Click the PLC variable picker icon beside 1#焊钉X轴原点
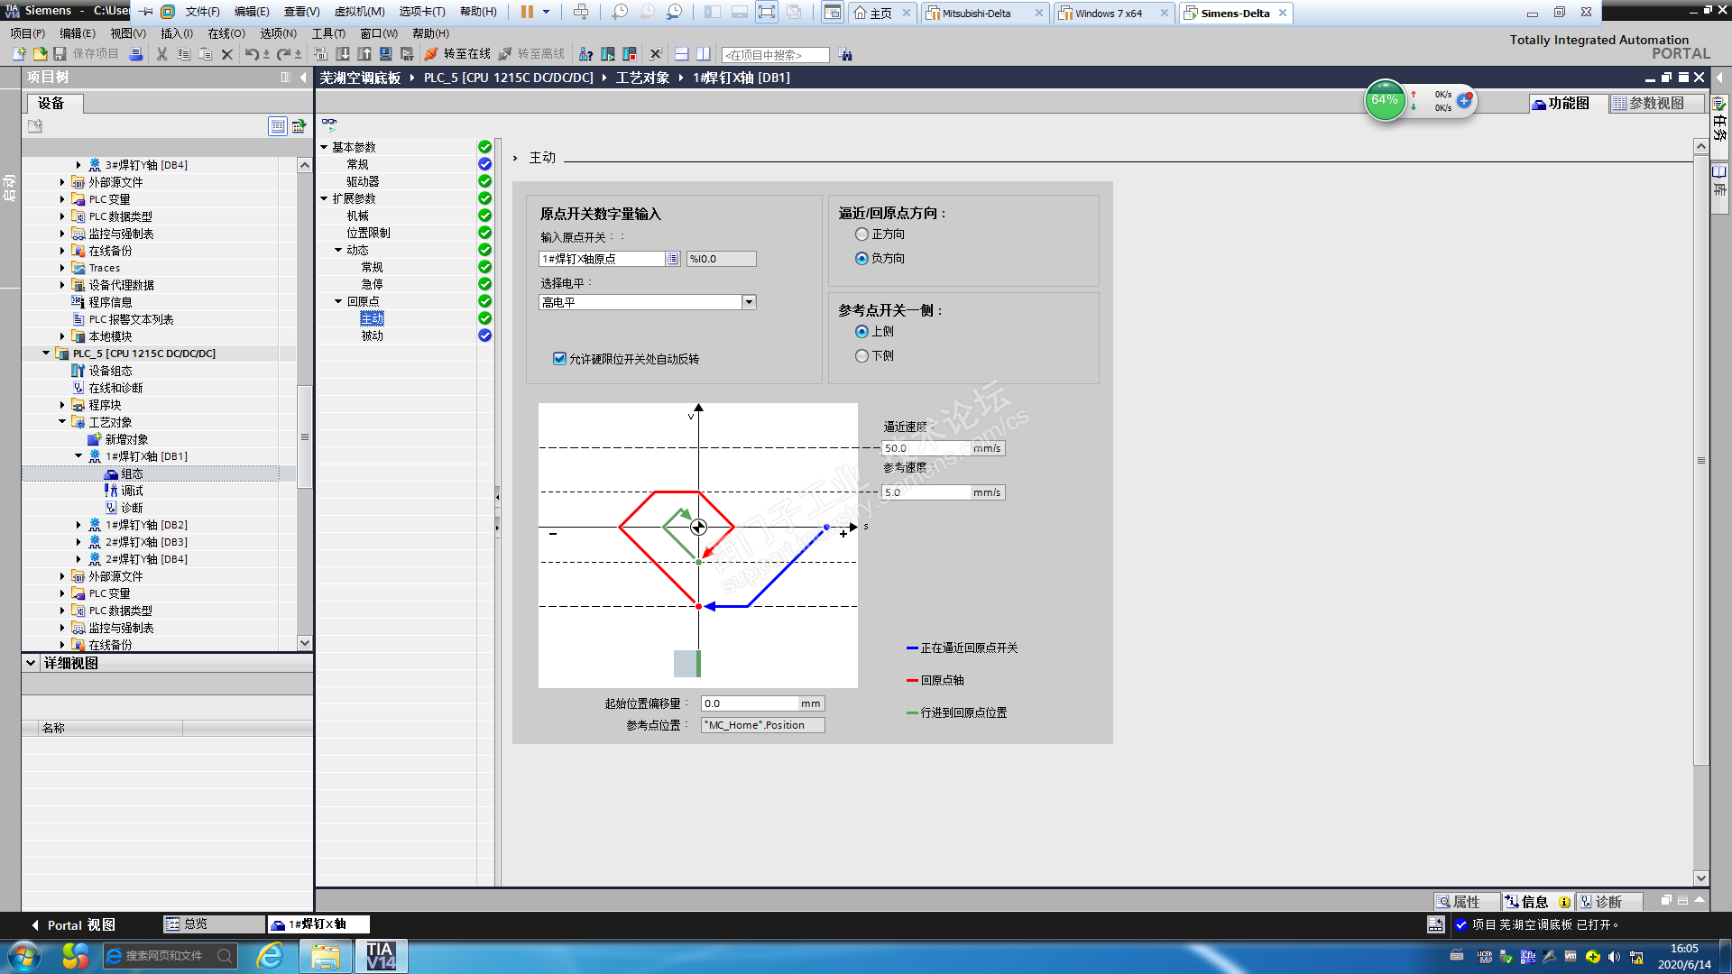The width and height of the screenshot is (1732, 974). click(x=673, y=259)
